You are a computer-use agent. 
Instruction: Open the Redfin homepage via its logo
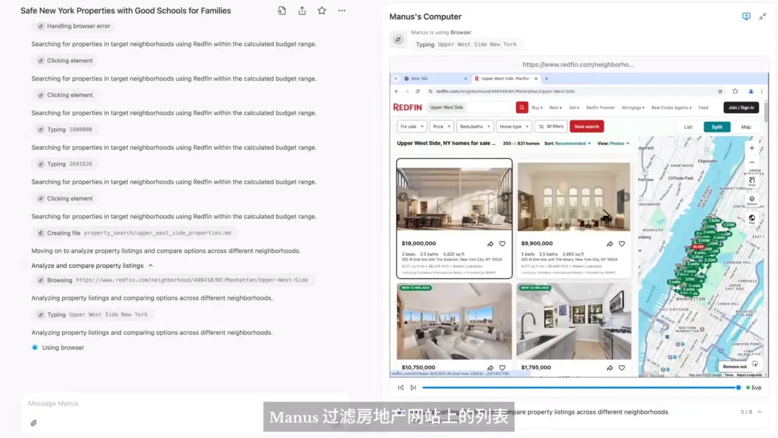[409, 107]
